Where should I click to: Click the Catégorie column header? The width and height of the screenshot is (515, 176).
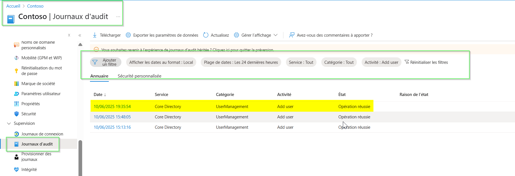coord(225,95)
